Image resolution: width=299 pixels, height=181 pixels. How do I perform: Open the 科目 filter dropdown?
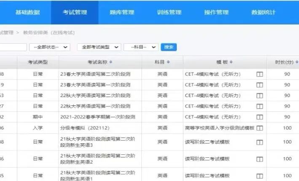pyautogui.click(x=141, y=47)
